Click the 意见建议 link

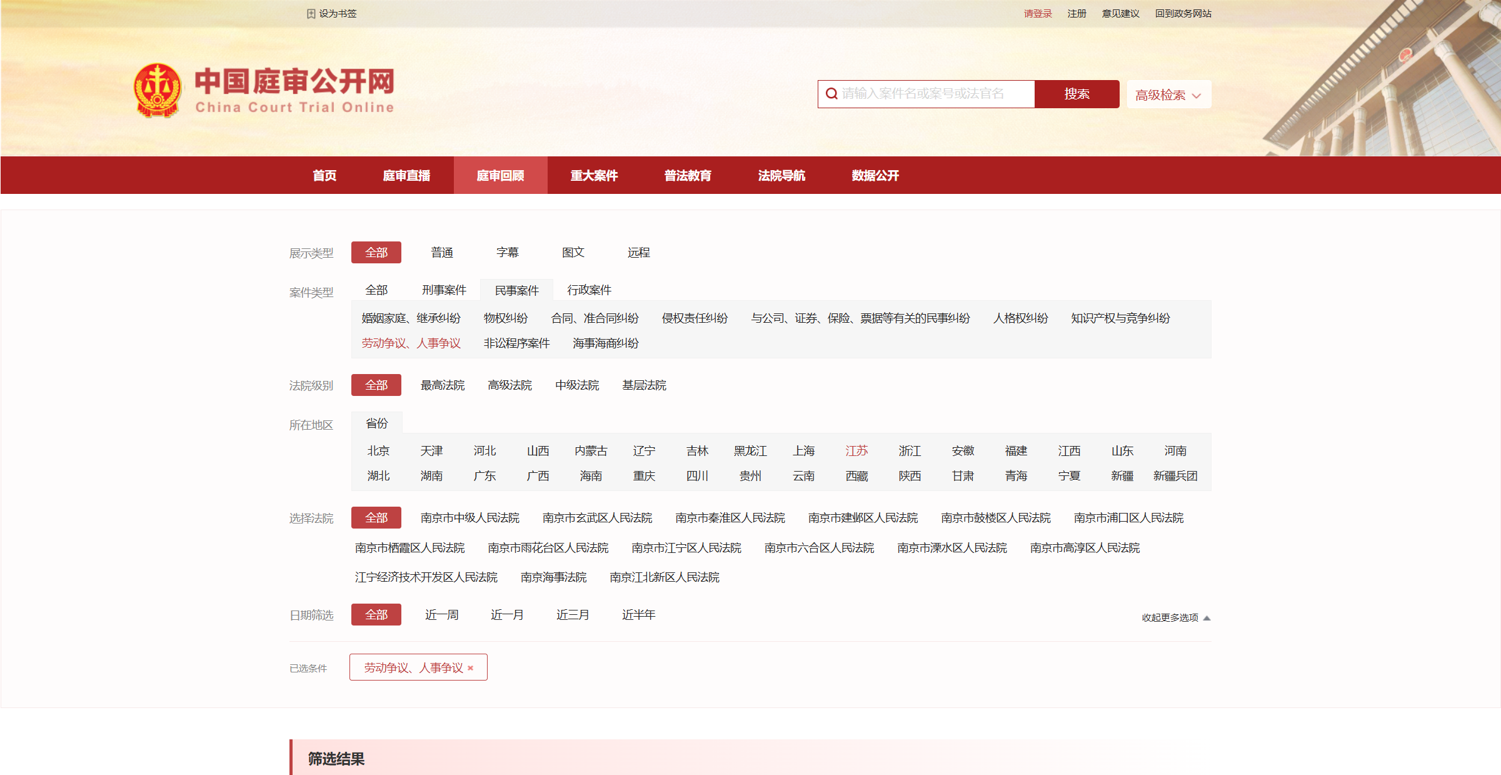(x=1120, y=14)
